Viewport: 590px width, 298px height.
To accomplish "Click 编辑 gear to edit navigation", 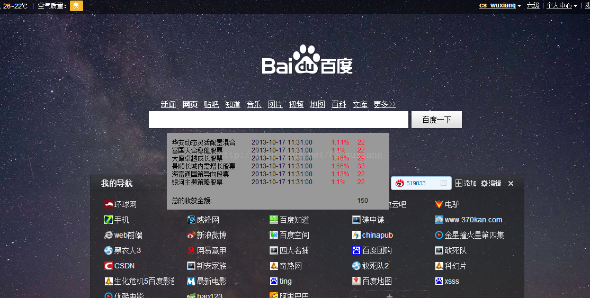I will click(x=491, y=183).
